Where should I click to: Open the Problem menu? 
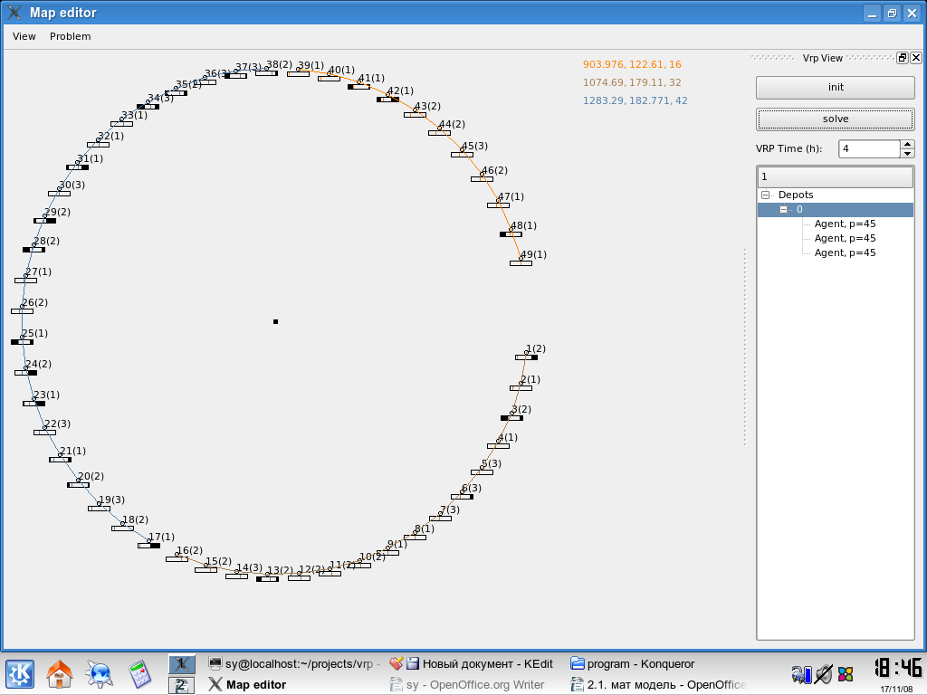pos(70,36)
